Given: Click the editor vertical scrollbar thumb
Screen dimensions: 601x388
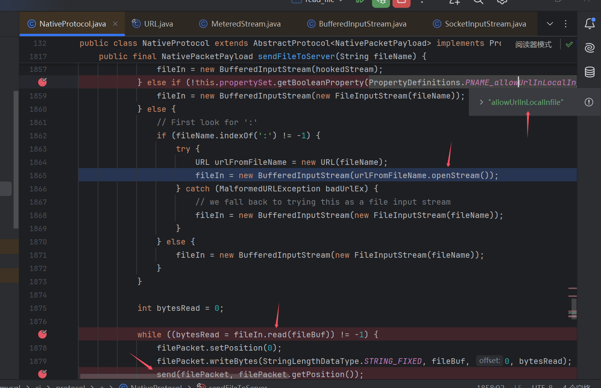Looking at the screenshot, I should click(574, 309).
